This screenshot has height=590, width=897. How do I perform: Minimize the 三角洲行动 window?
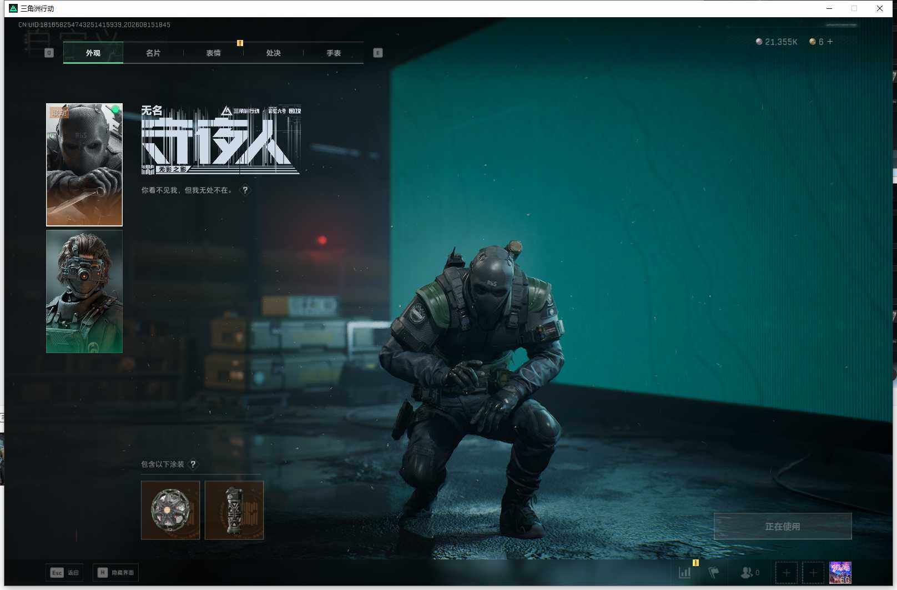[x=829, y=8]
